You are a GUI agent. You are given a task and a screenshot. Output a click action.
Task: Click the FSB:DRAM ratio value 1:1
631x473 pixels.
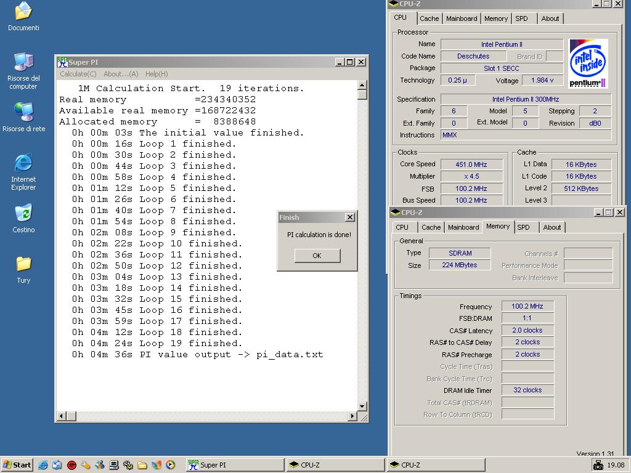pos(527,318)
